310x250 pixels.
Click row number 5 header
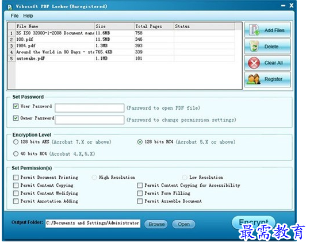[x=12, y=59]
